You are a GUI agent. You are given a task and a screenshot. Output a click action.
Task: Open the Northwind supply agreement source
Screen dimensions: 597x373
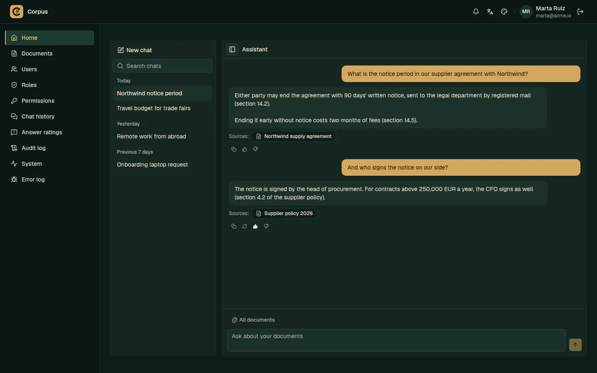pos(294,136)
